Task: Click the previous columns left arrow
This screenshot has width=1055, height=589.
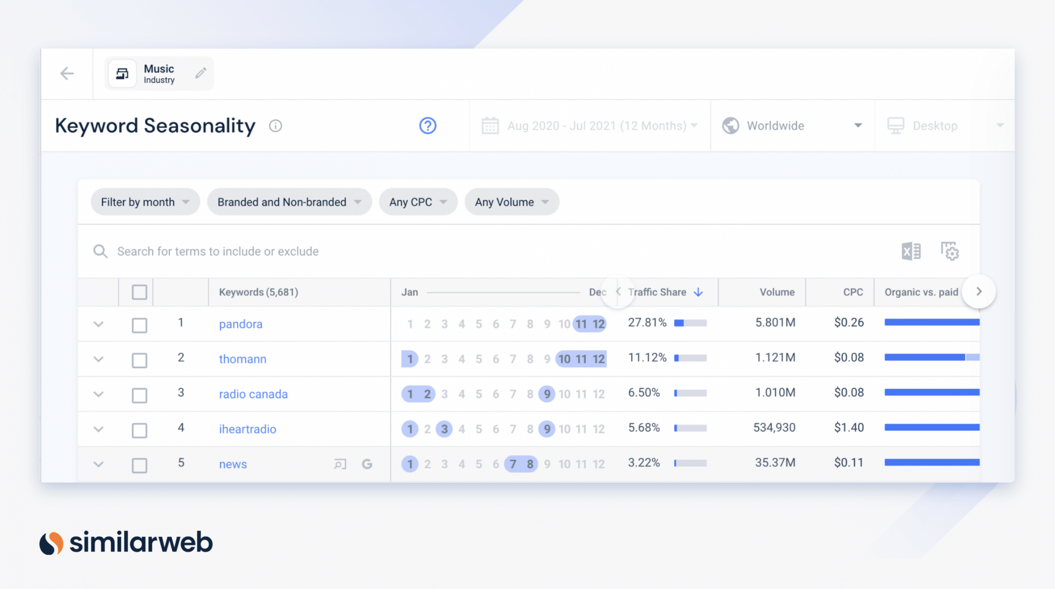Action: (618, 291)
